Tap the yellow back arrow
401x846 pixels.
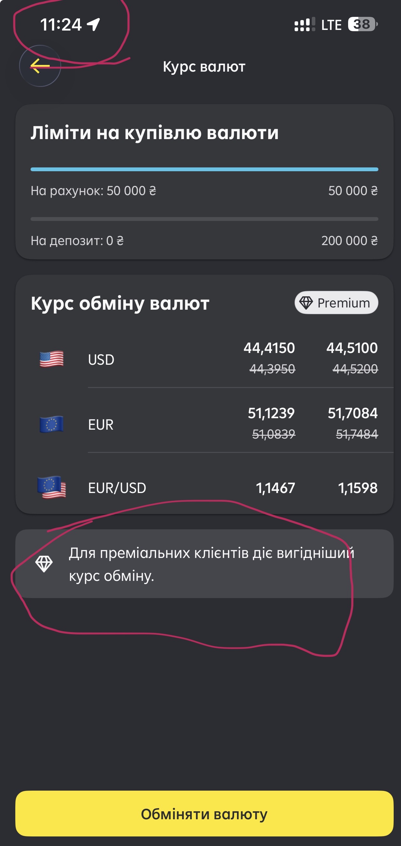tap(40, 66)
